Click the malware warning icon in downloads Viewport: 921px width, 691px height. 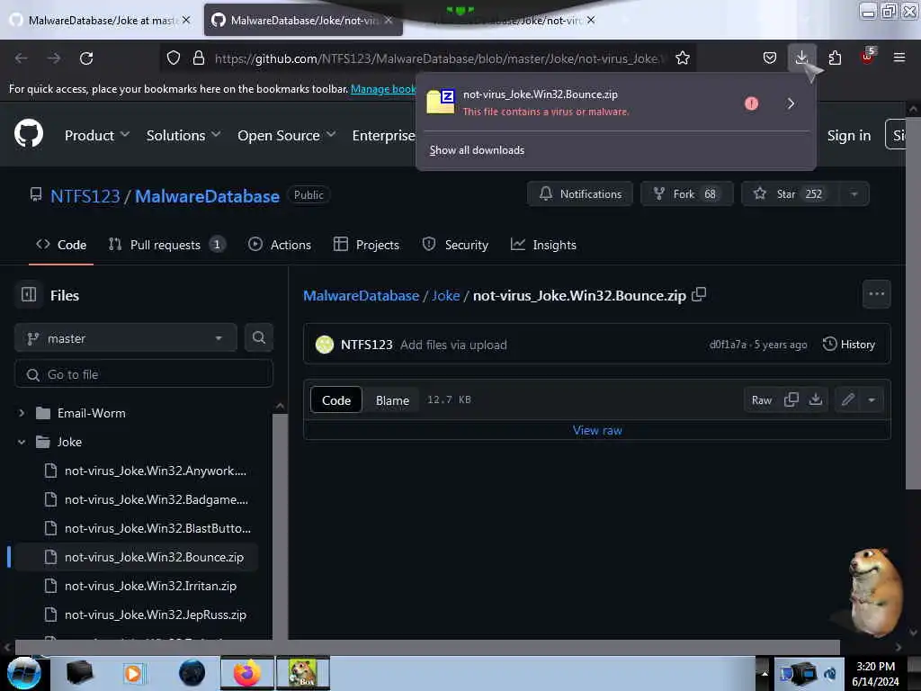(x=751, y=103)
